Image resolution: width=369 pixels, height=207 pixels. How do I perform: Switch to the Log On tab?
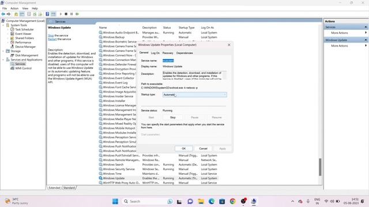click(155, 53)
